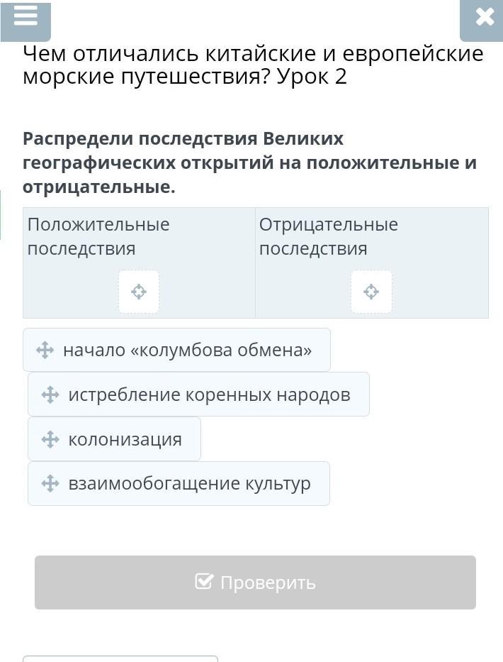Click the Проверить button
This screenshot has width=503, height=662.
255,583
